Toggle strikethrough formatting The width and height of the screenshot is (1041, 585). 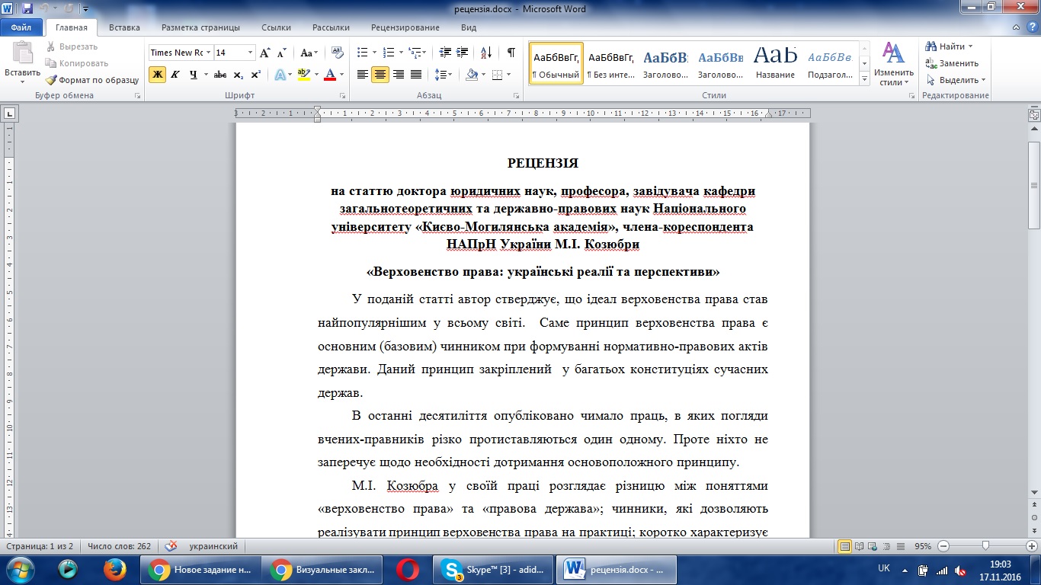[x=220, y=74]
